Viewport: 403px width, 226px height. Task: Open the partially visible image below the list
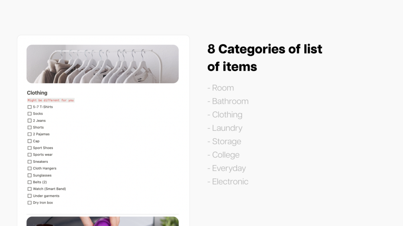click(x=103, y=221)
